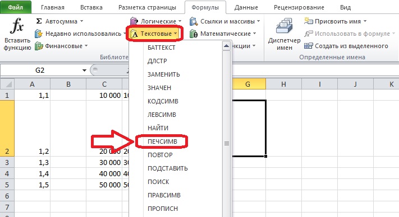Click the Вставить функцию fx icon
The image size is (399, 217).
point(17,26)
